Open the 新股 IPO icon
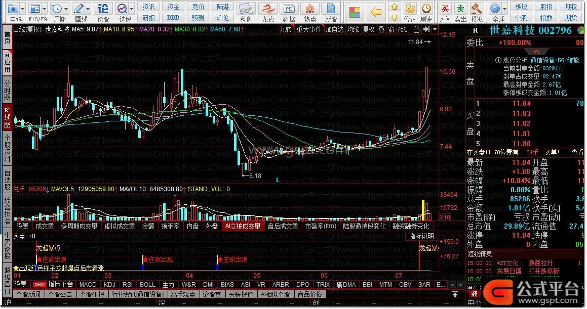 [x=331, y=8]
